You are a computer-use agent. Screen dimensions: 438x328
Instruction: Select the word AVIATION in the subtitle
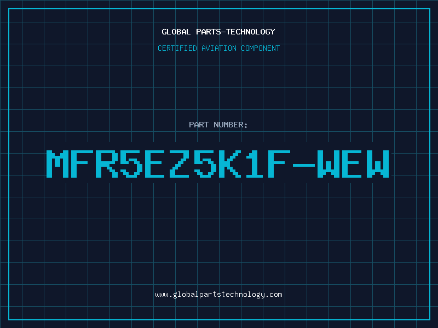click(219, 48)
